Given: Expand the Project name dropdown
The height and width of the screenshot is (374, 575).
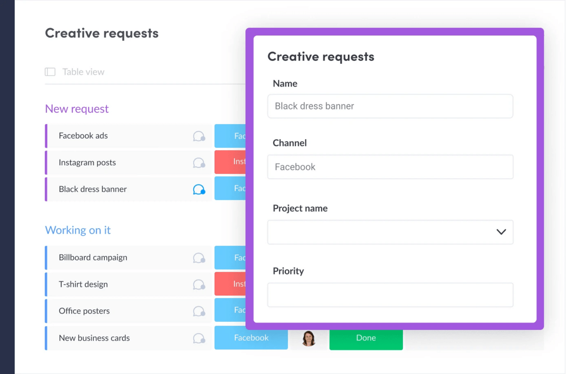Looking at the screenshot, I should pyautogui.click(x=501, y=232).
